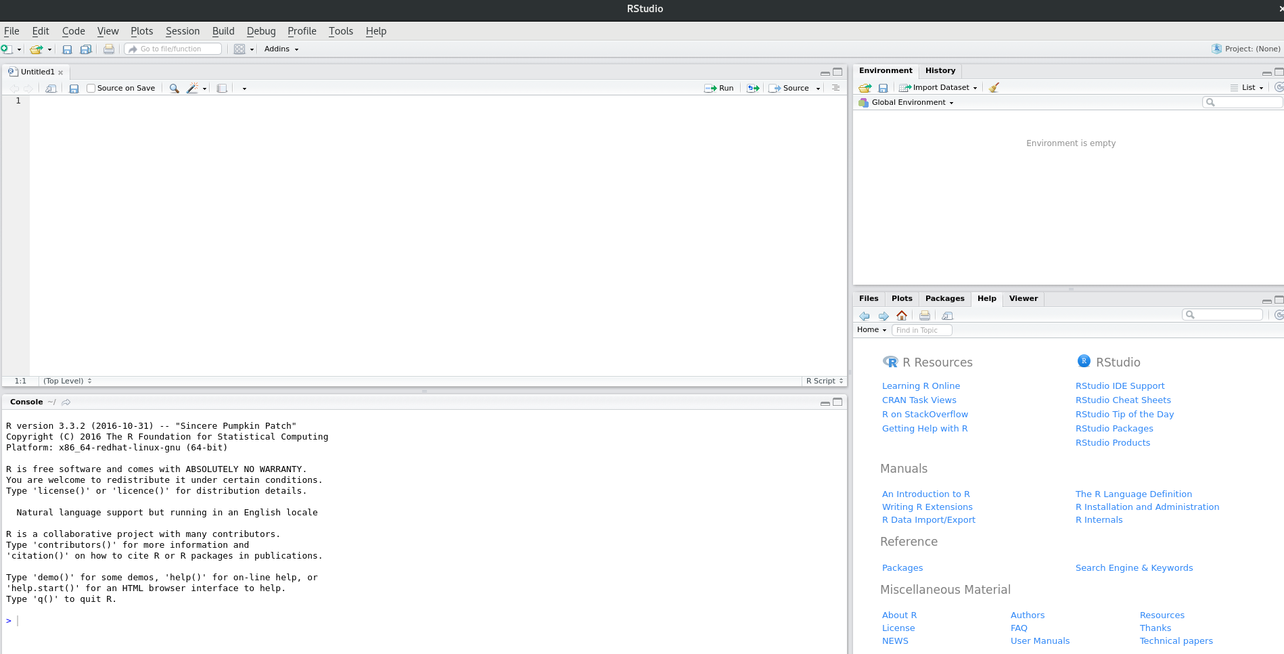
Task: Maximize the Console pane
Action: click(x=838, y=402)
